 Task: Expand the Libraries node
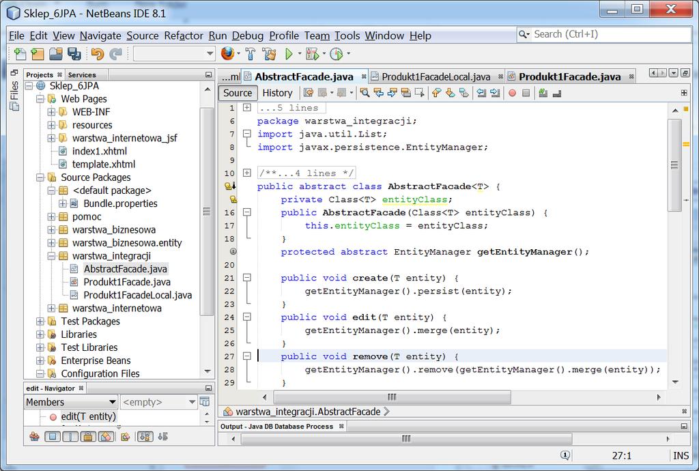pos(40,334)
